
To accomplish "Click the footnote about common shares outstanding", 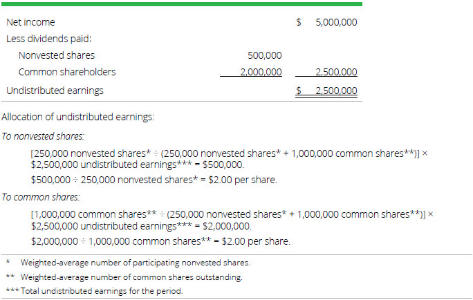I will pyautogui.click(x=131, y=277).
